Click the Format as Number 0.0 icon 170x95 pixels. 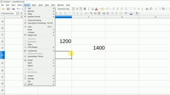tap(95, 13)
